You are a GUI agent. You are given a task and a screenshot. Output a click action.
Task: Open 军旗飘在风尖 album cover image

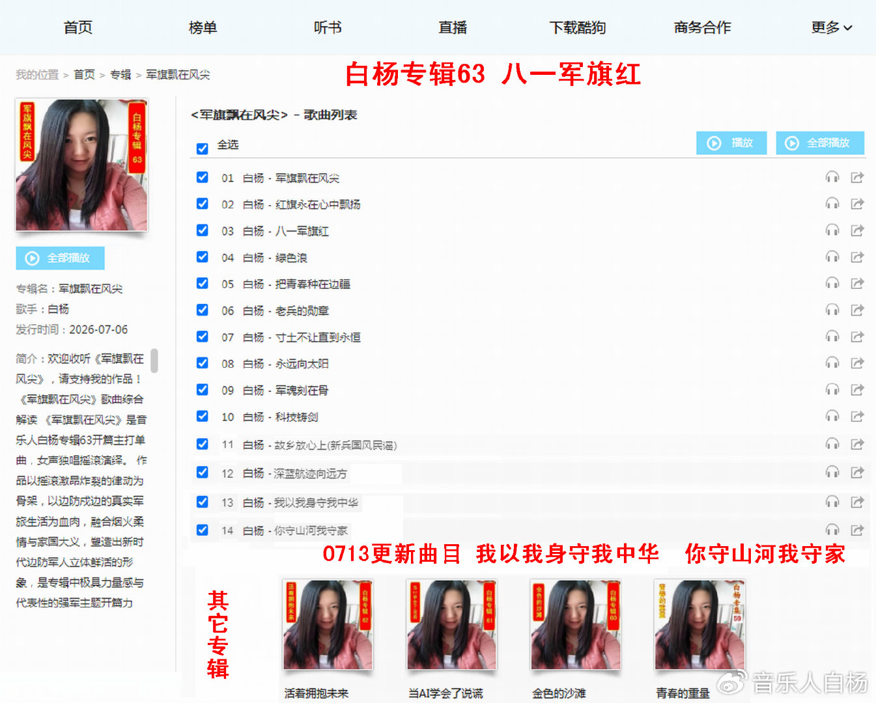82,165
